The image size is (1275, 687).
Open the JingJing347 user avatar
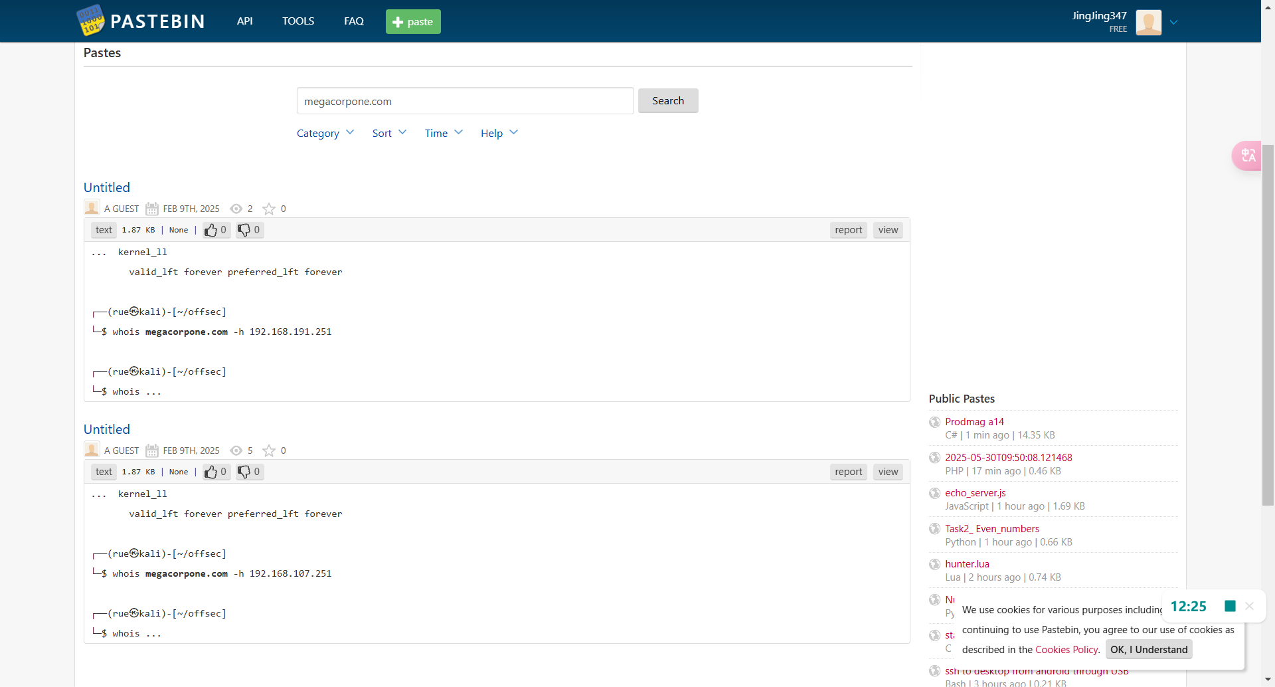[x=1148, y=22]
